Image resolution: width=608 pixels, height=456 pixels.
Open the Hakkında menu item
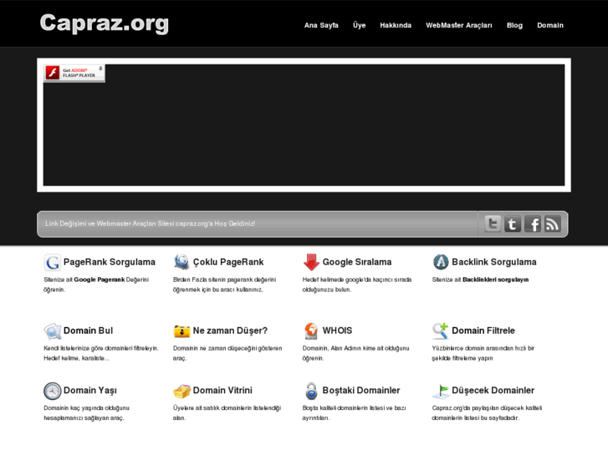click(x=396, y=25)
